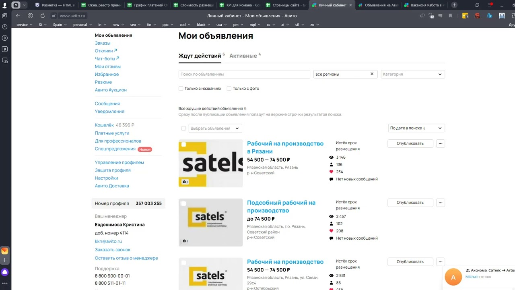Open the Yandex home button
This screenshot has width=515, height=290.
pos(31,16)
